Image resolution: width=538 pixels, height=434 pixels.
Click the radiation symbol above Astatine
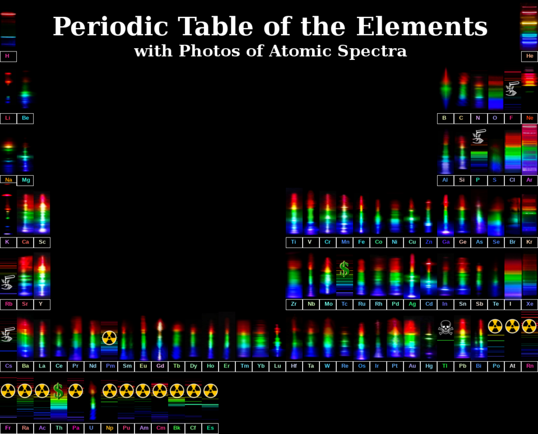tap(512, 326)
